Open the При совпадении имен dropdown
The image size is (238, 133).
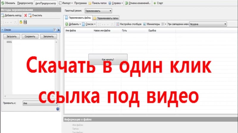[208, 24]
